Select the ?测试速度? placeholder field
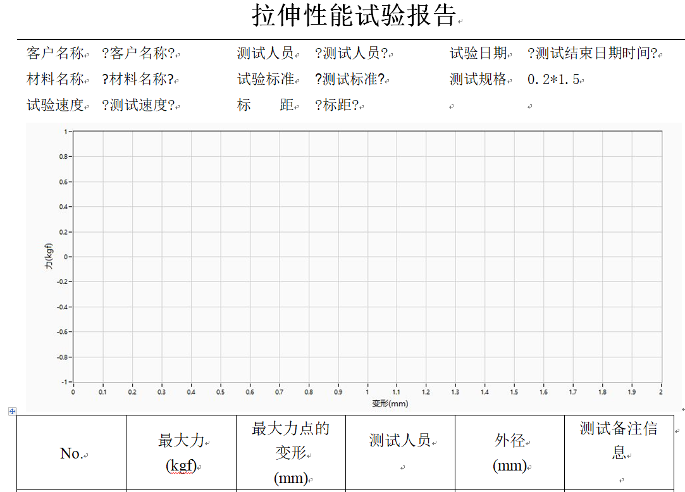685x492 pixels. click(138, 106)
